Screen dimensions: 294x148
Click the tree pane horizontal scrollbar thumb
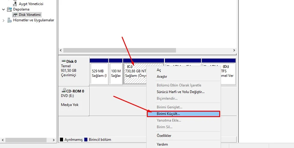[x=26, y=140]
